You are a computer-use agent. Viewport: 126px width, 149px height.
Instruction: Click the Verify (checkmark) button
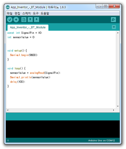pyautogui.click(x=10, y=20)
